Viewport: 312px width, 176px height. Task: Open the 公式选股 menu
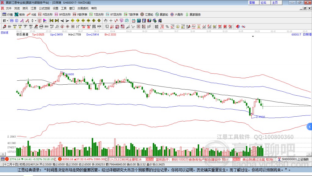point(44,8)
